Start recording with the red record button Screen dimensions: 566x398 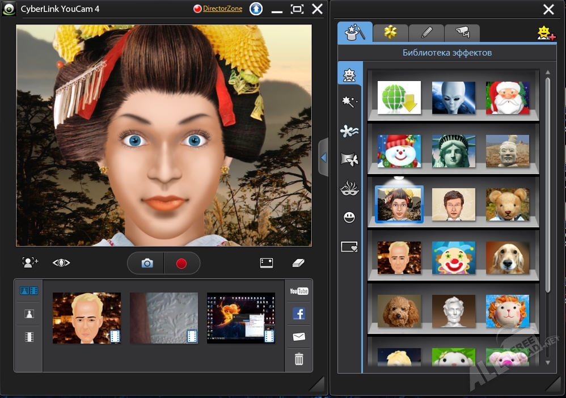(x=181, y=264)
